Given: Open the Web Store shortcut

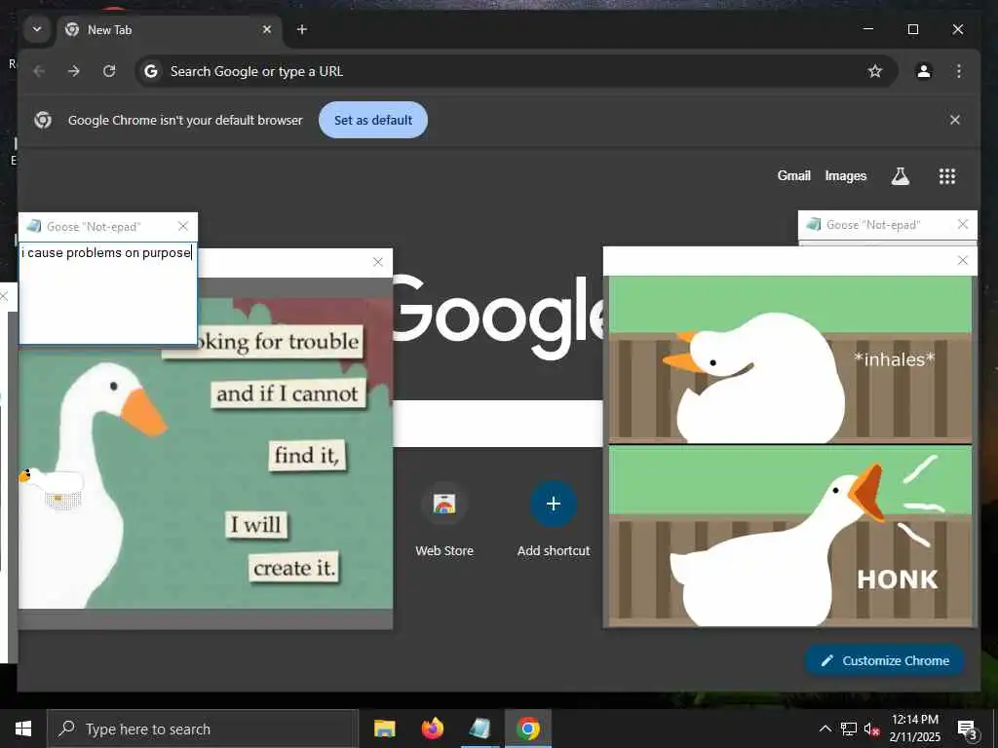Looking at the screenshot, I should [444, 518].
